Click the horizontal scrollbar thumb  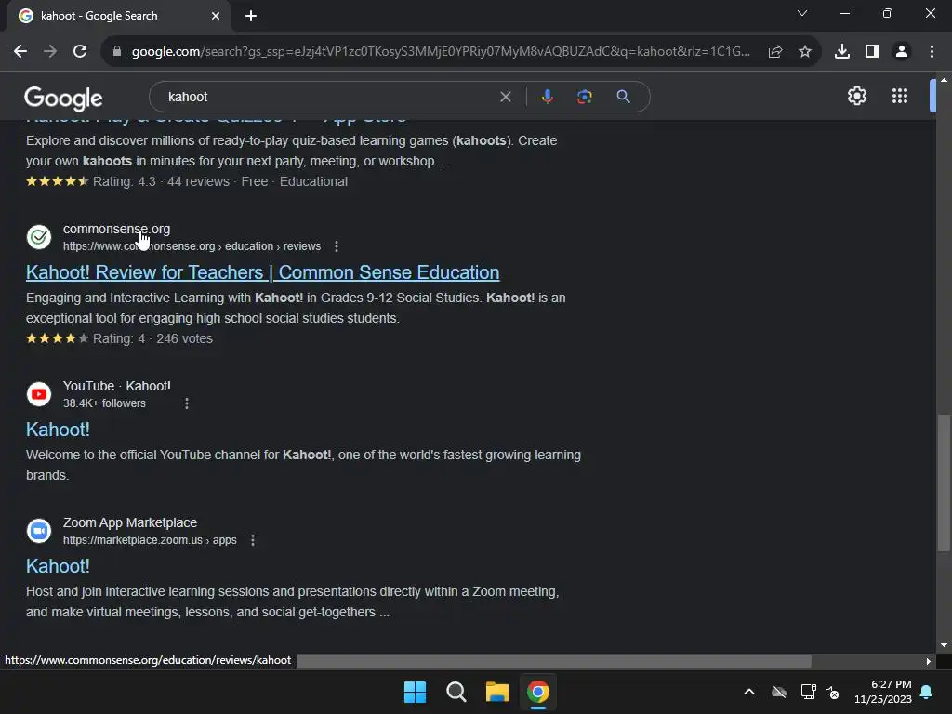(x=554, y=661)
